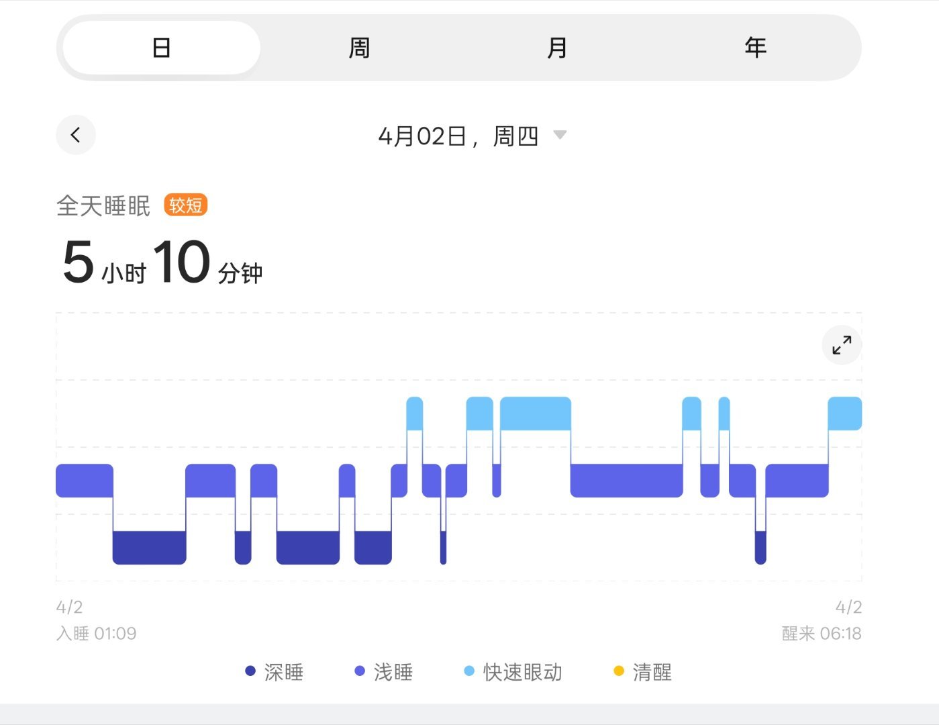Tap the longest light sleep block
939x725 pixels.
(x=627, y=481)
